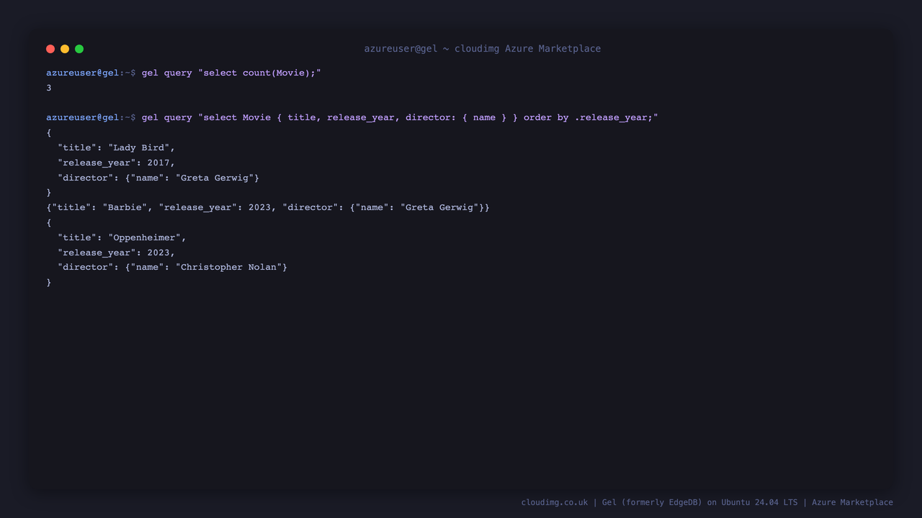Click the first 'azureuser@gel:~$' prompt

91,73
